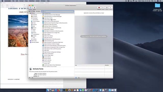This screenshot has height=92, width=163.
Task: Select 'Add User Account' action
Action: pyautogui.click(x=58, y=38)
